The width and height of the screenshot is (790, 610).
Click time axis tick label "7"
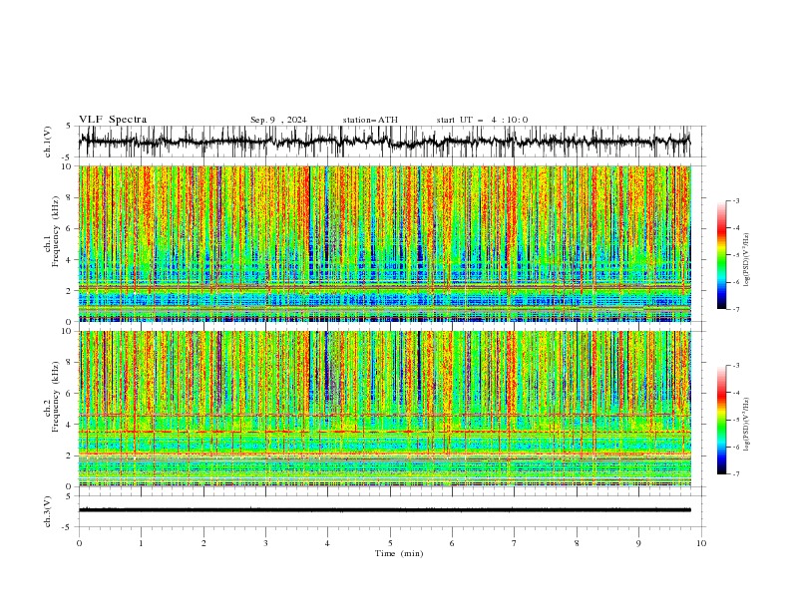515,543
